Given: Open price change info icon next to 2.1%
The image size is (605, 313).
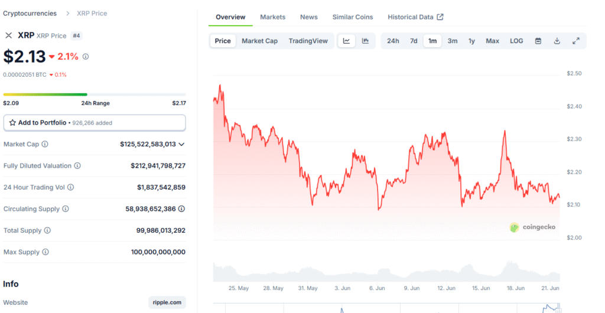Looking at the screenshot, I should 86,57.
